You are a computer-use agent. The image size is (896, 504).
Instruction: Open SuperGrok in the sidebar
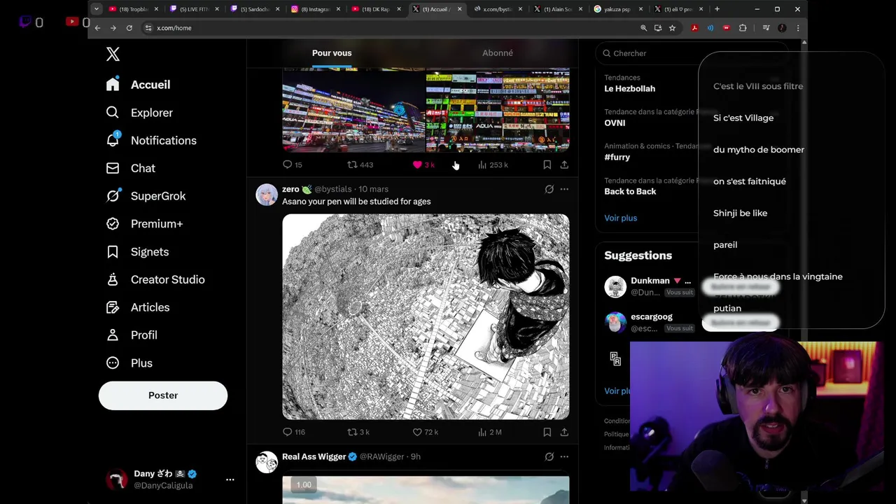pyautogui.click(x=146, y=196)
